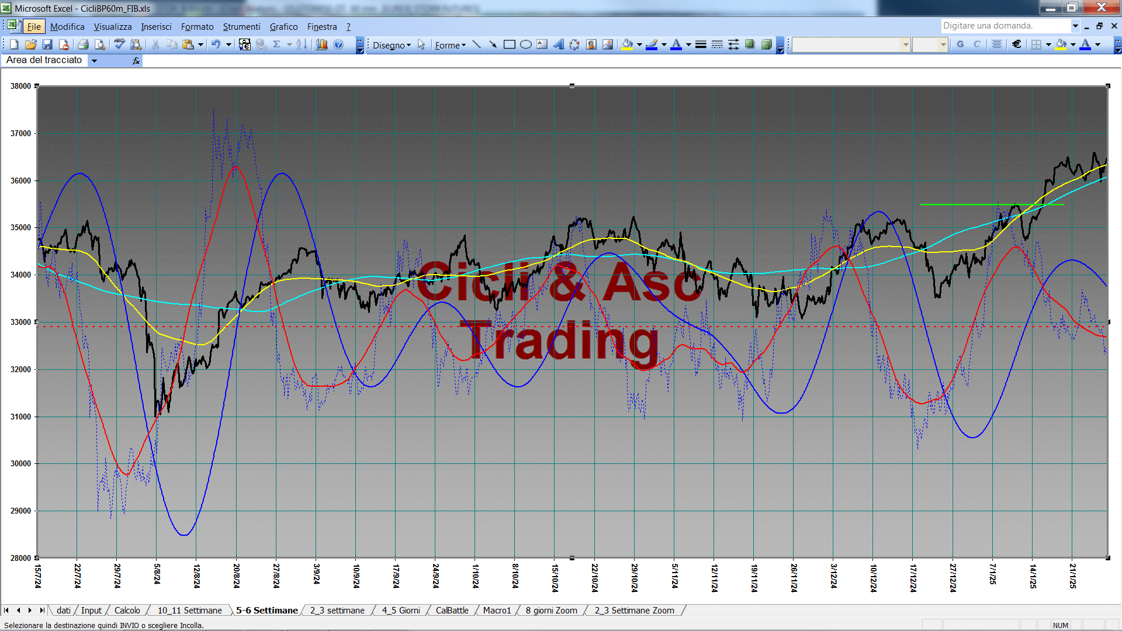Screen dimensions: 1122x631
Task: Click the Chart Wizard icon
Action: (x=321, y=44)
